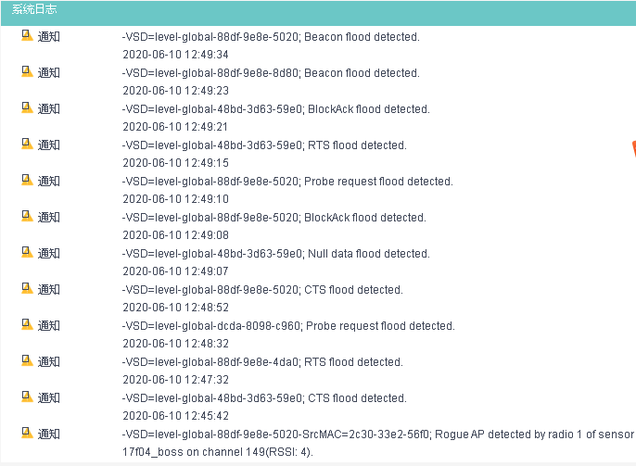Screen dimensions: 636x466
Task: Click notice icon for the Rogue AP detected entry
Action: 27,434
